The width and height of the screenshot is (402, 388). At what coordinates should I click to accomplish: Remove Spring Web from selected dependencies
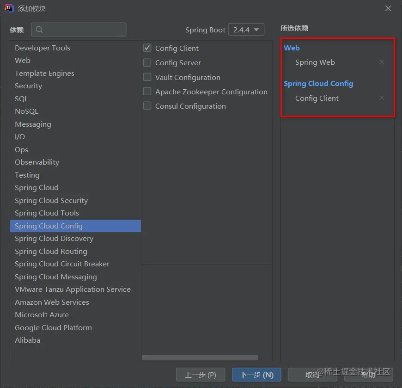pyautogui.click(x=382, y=62)
